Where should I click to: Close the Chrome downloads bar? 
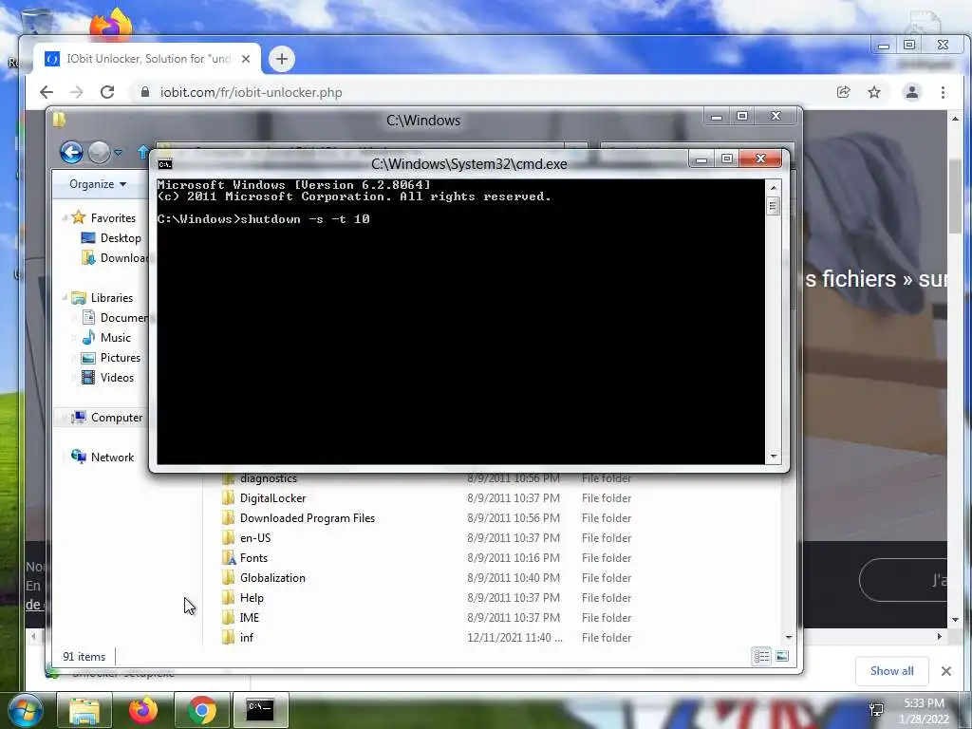(946, 671)
